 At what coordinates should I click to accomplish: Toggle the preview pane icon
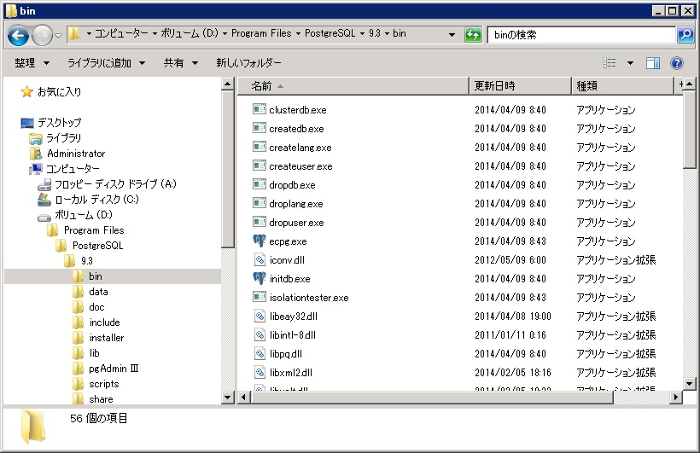[653, 63]
